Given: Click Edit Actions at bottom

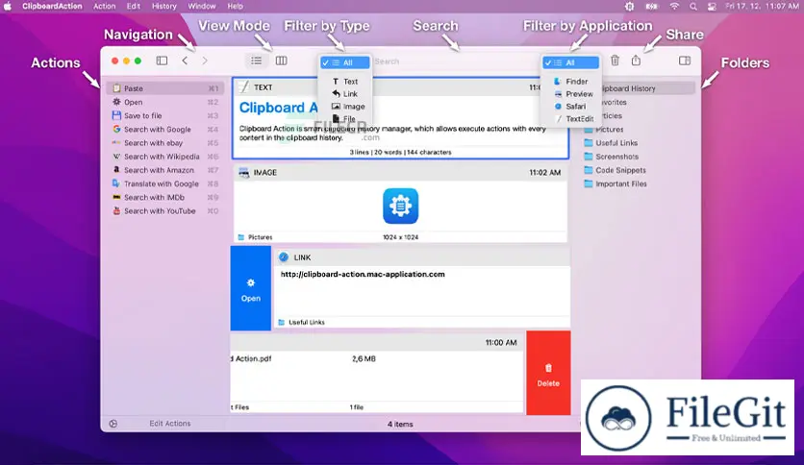Looking at the screenshot, I should pos(169,424).
